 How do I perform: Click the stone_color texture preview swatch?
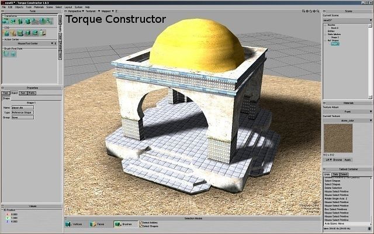pos(338,138)
